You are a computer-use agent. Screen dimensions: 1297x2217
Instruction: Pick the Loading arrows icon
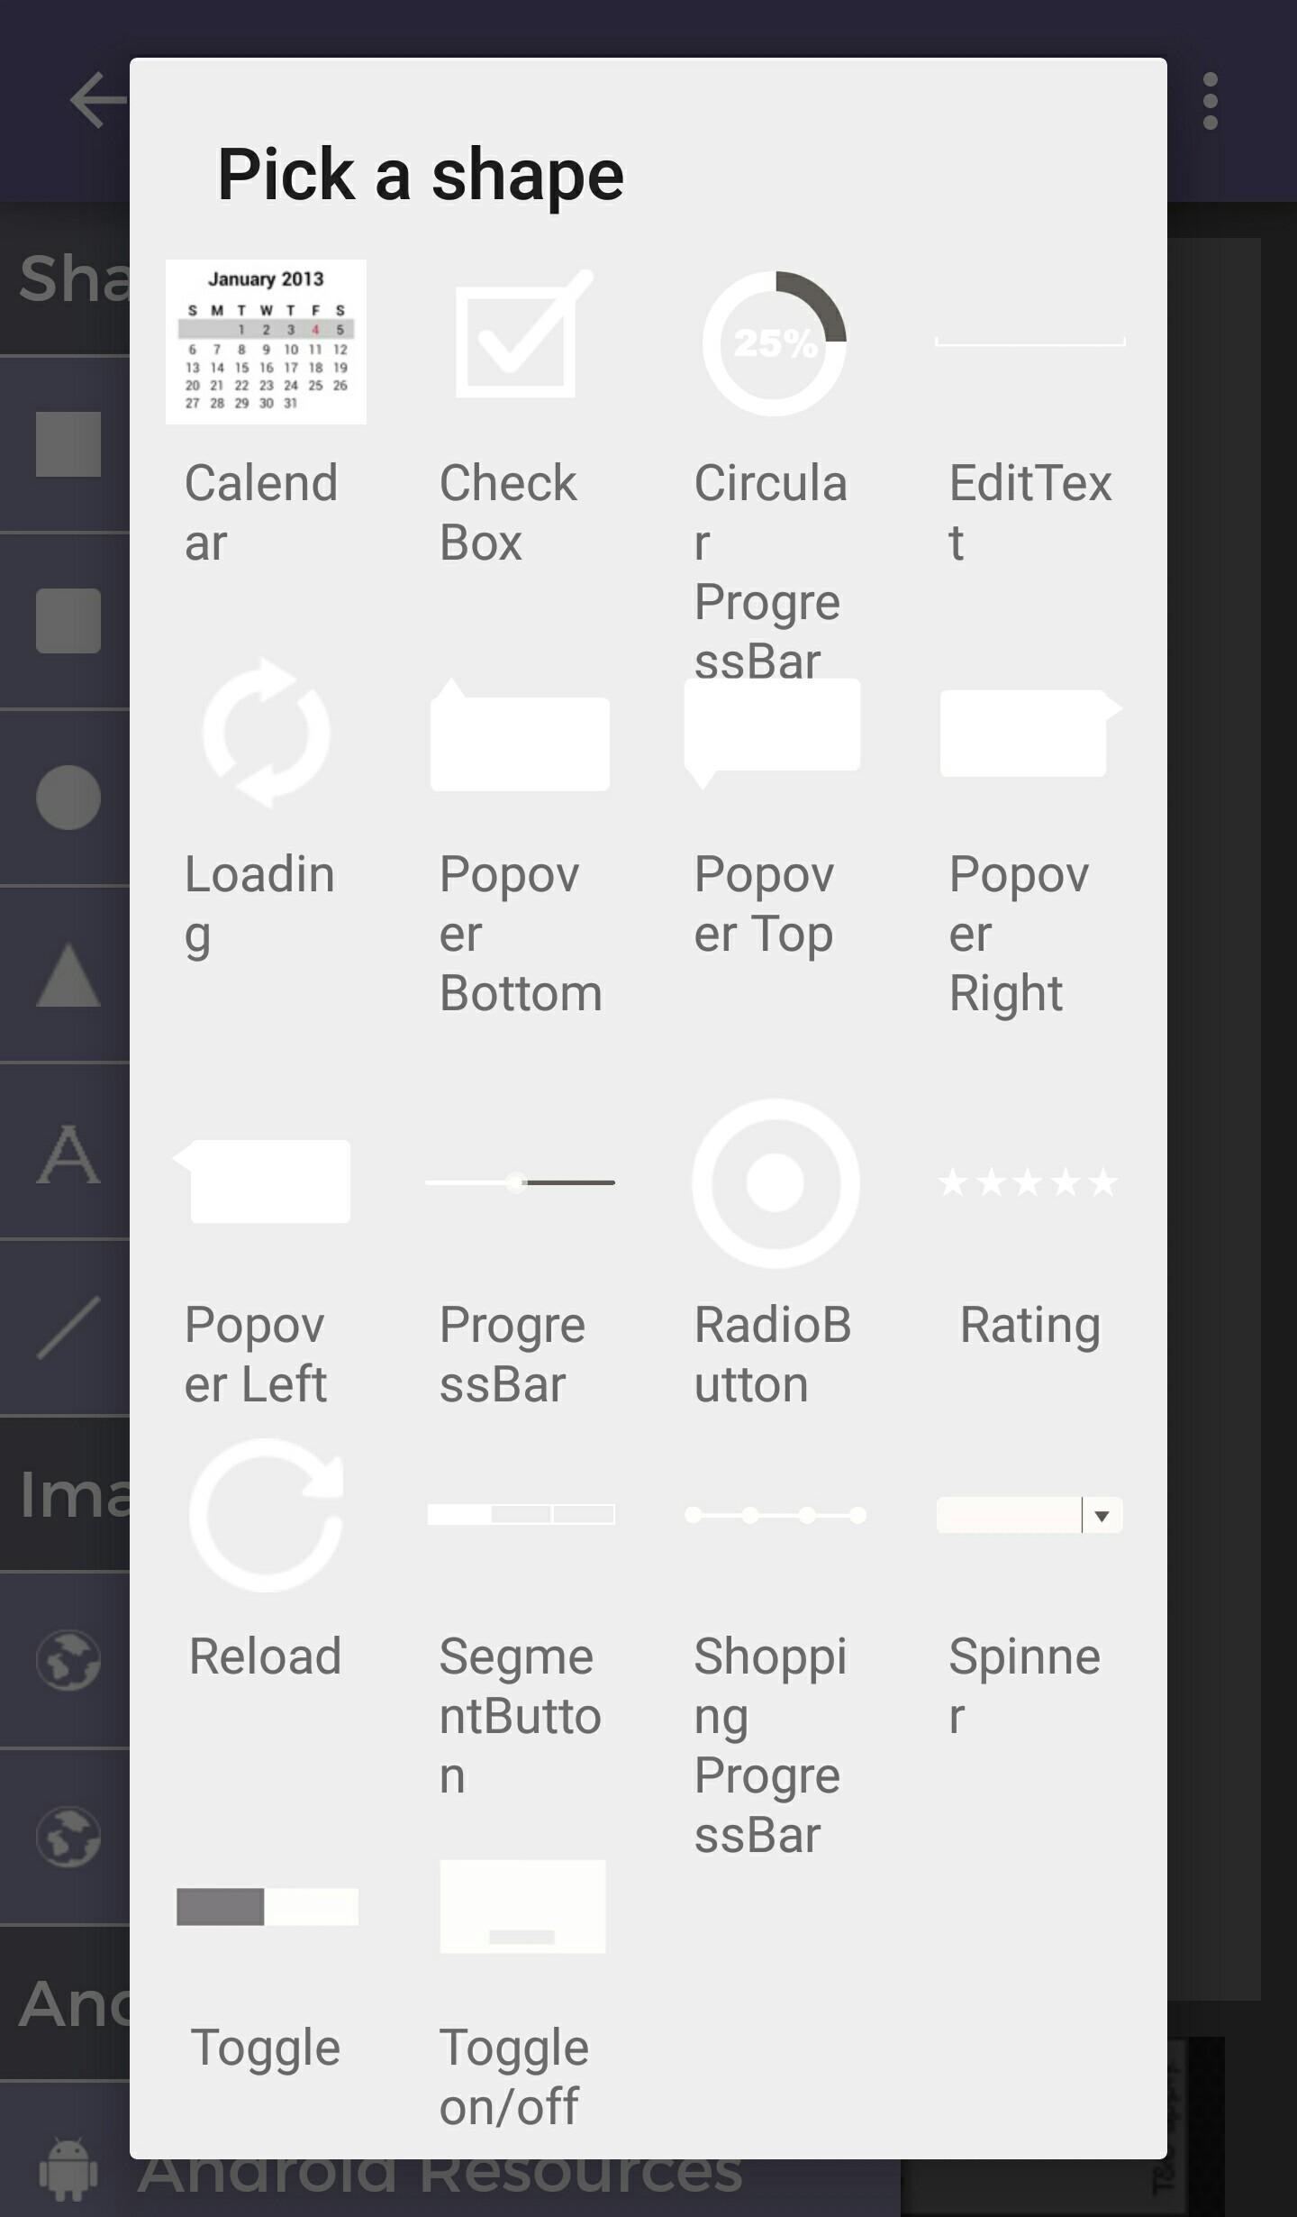point(266,733)
